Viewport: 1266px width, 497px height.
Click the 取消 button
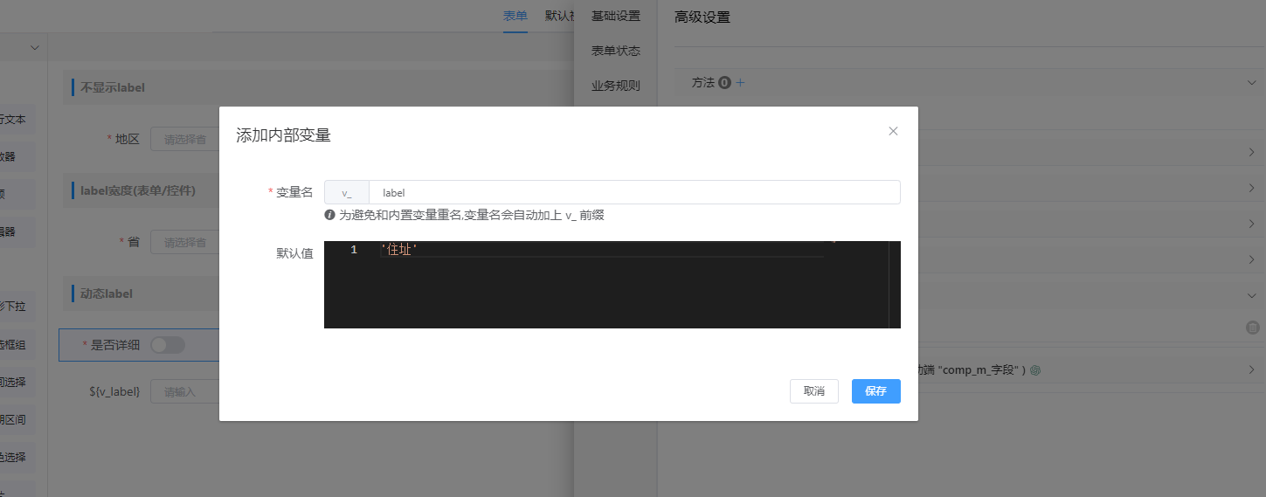pyautogui.click(x=814, y=391)
